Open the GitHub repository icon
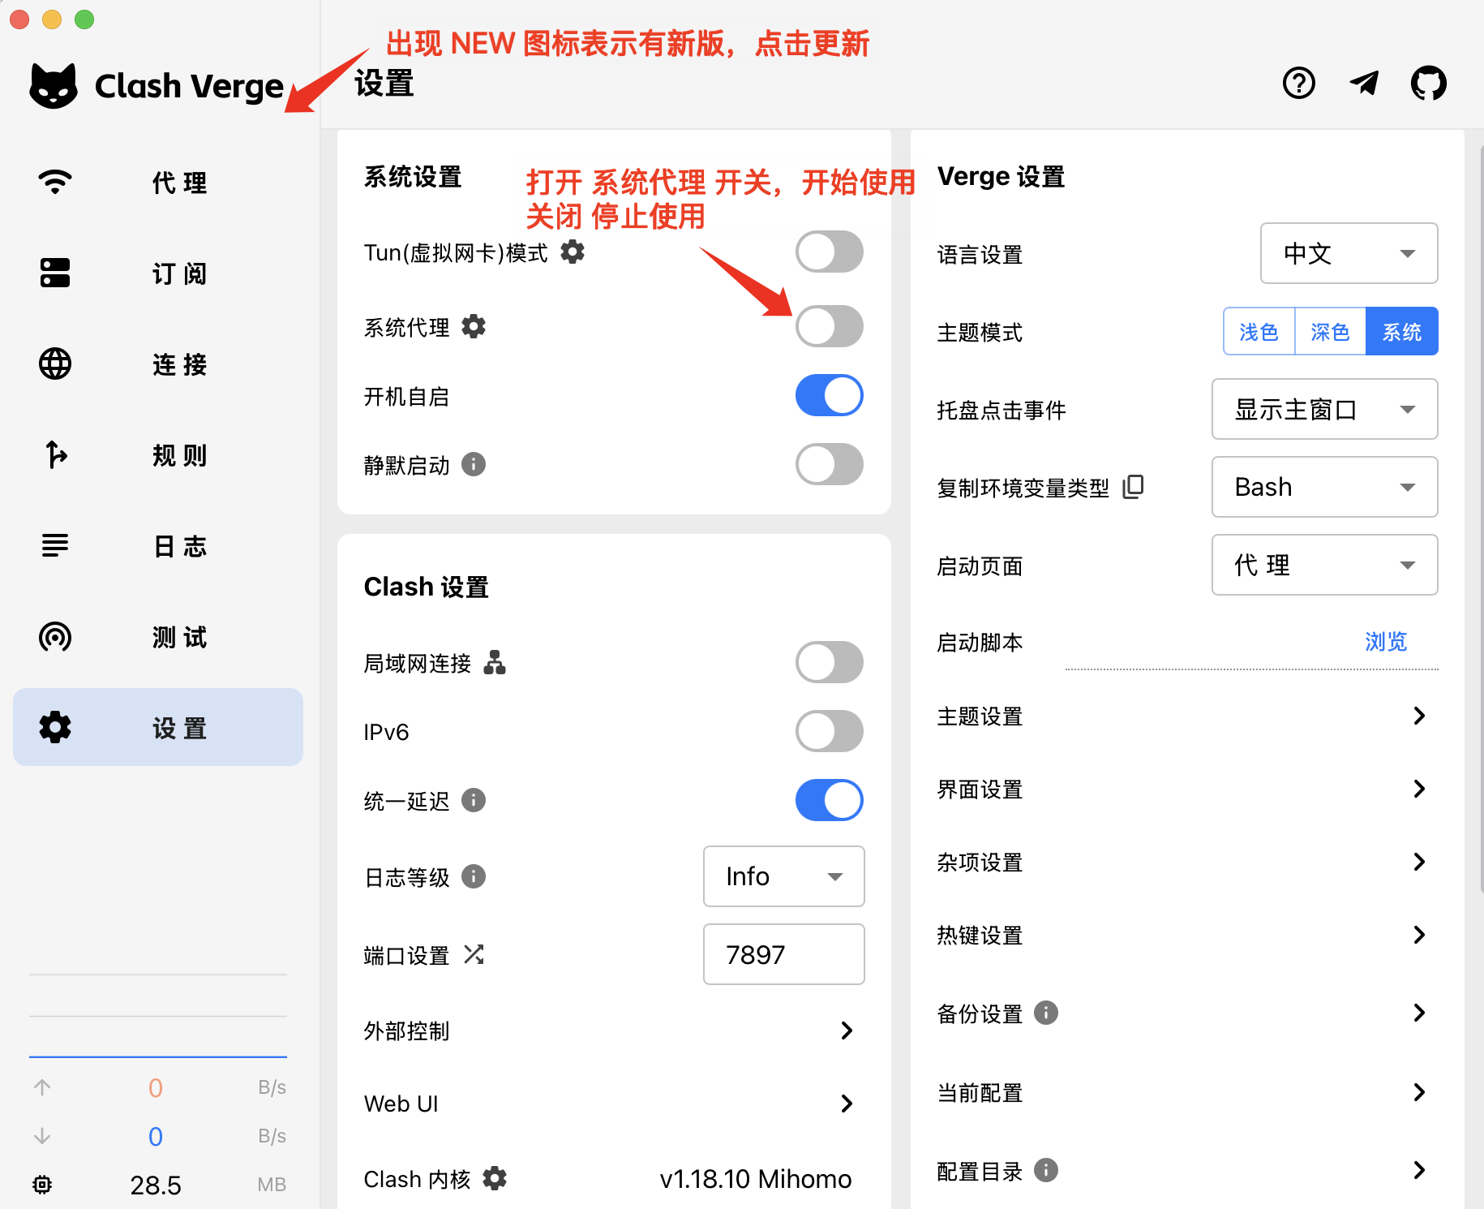Image resolution: width=1484 pixels, height=1209 pixels. tap(1428, 83)
